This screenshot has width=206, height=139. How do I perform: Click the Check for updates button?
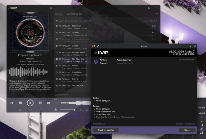click(106, 130)
